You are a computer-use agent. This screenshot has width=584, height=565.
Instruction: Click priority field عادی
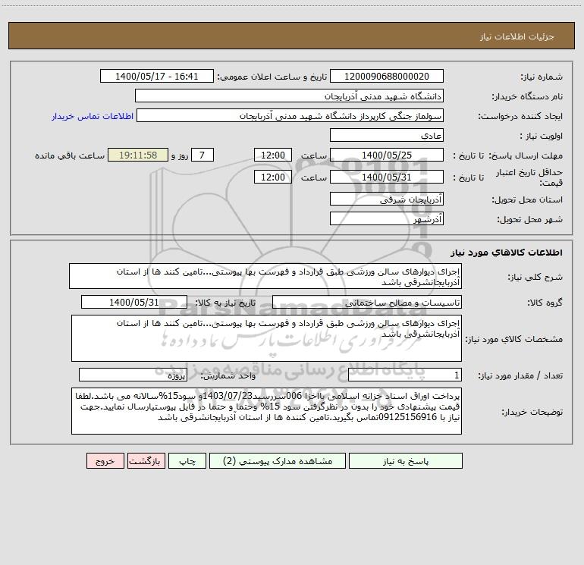(387, 135)
